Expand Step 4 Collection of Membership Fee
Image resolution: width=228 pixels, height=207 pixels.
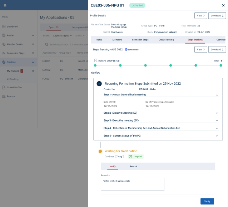point(217,128)
